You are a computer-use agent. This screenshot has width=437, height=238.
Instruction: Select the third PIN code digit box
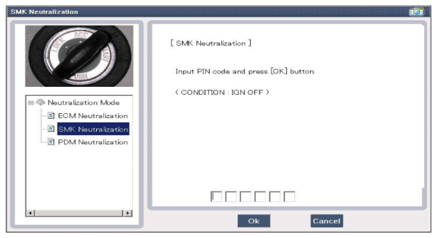[245, 197]
